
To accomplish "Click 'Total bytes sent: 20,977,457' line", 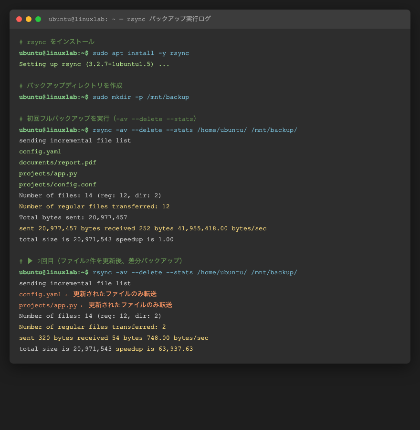I will pos(73,217).
